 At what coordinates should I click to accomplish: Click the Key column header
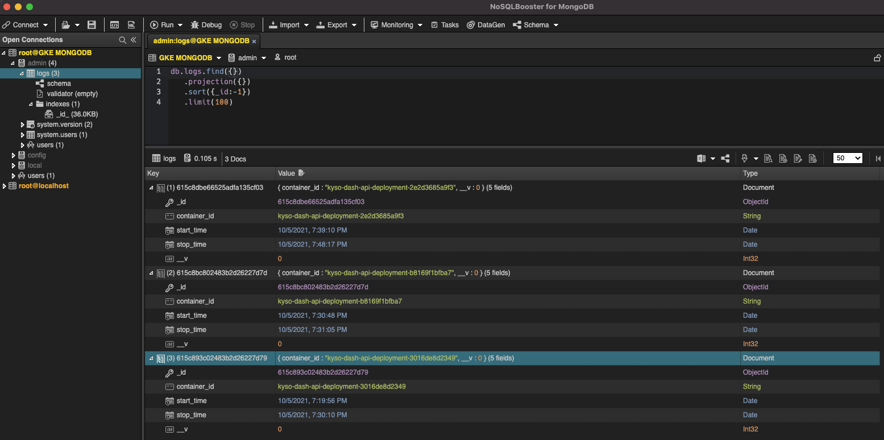[x=210, y=173]
